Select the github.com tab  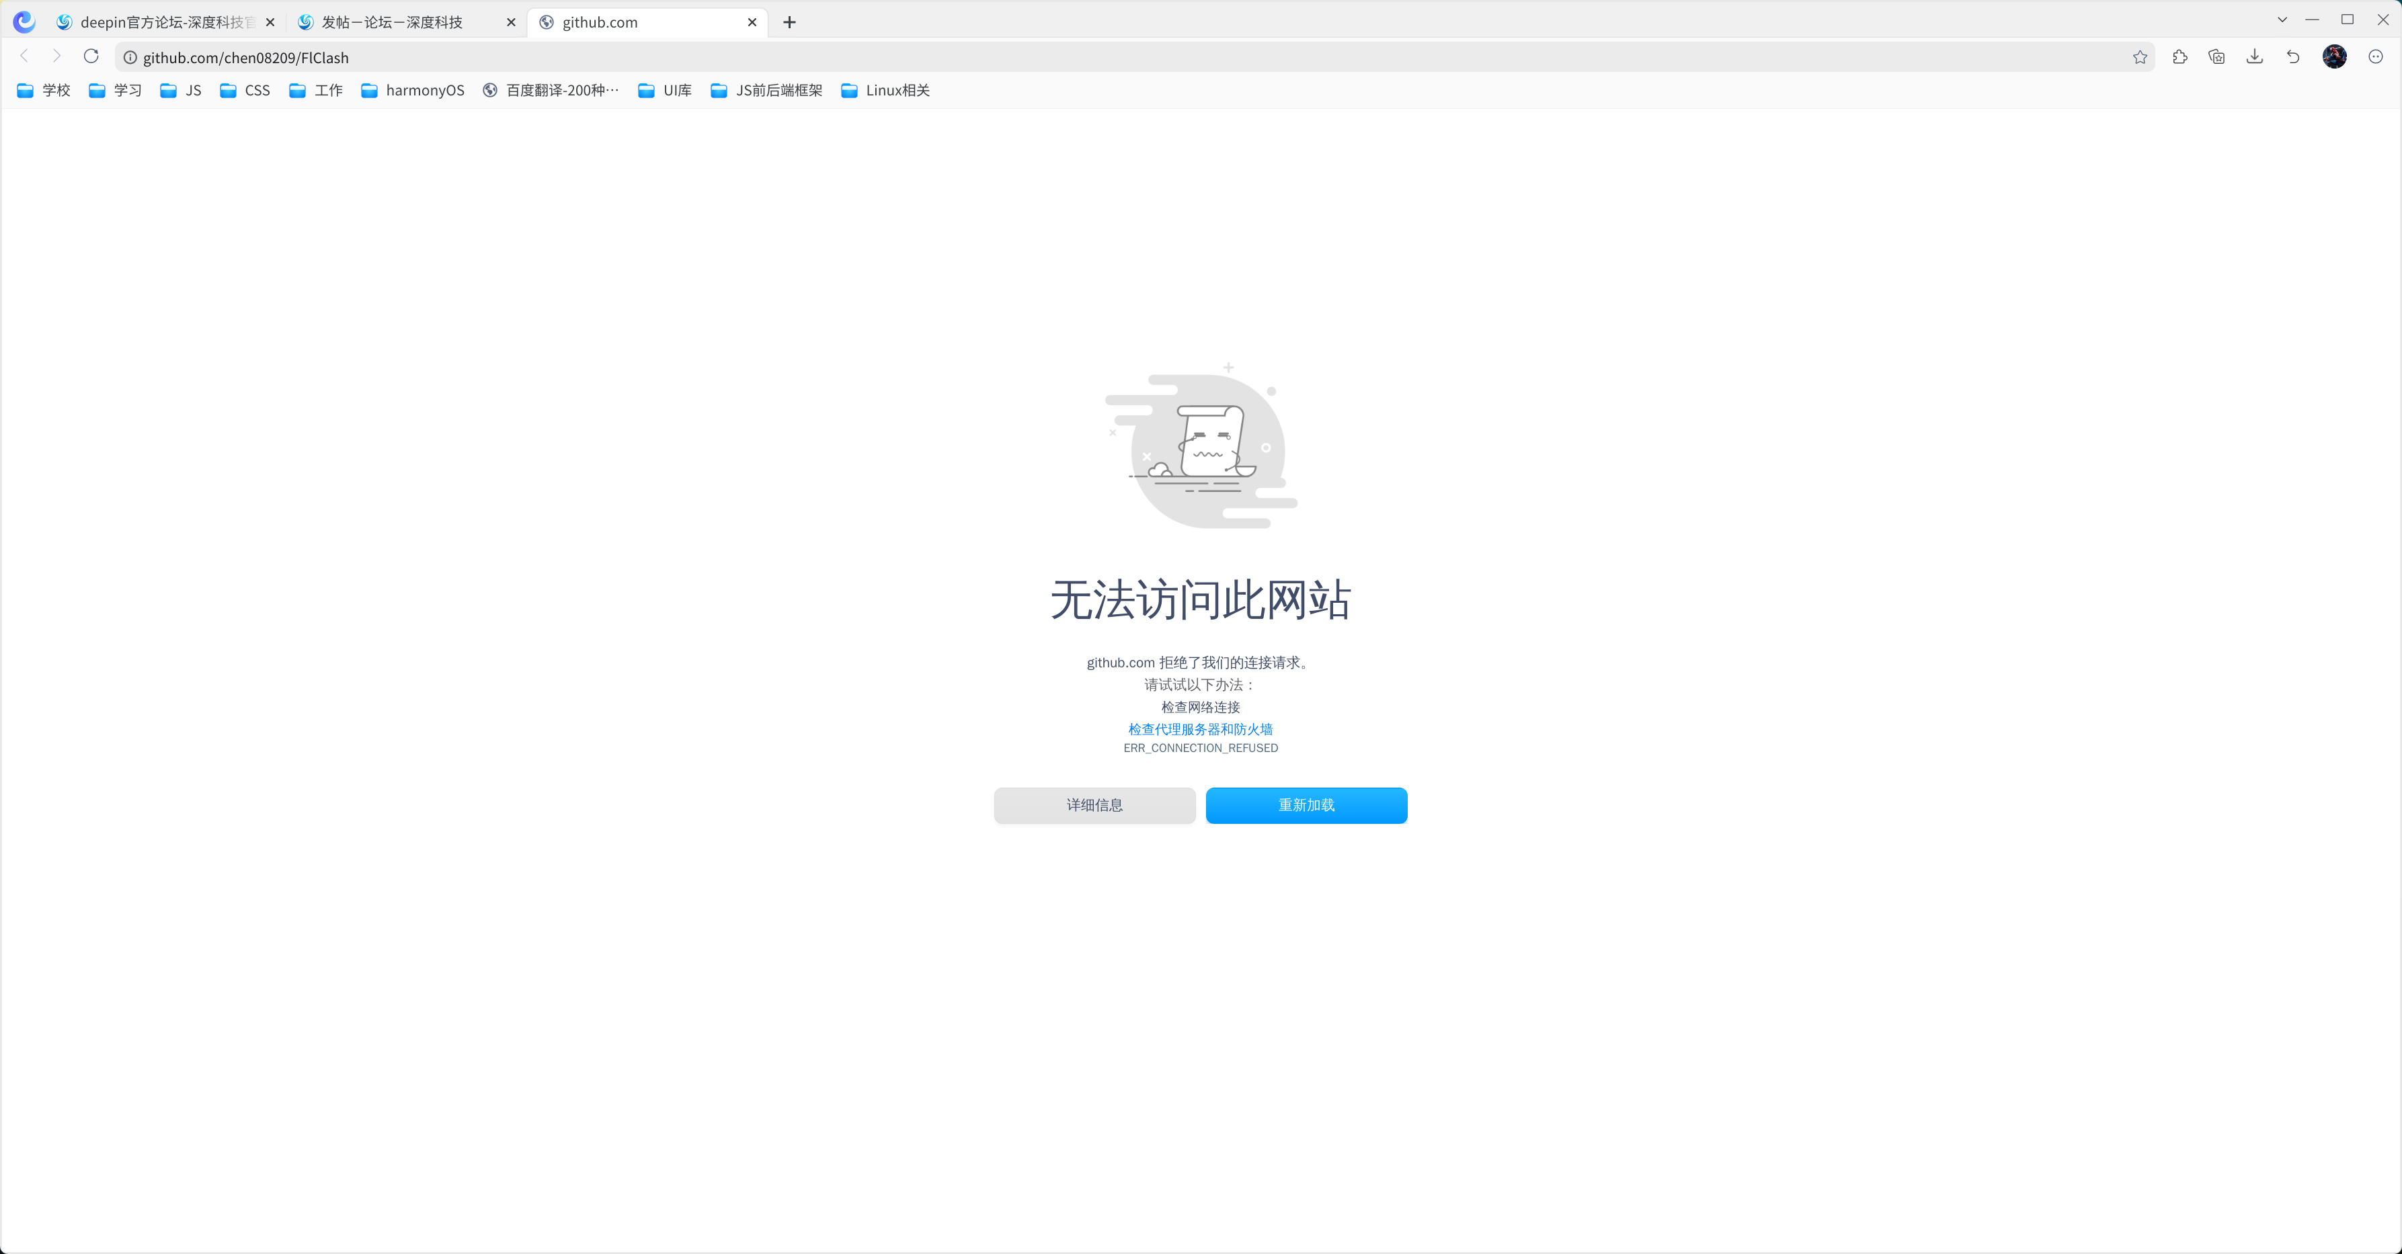(647, 22)
